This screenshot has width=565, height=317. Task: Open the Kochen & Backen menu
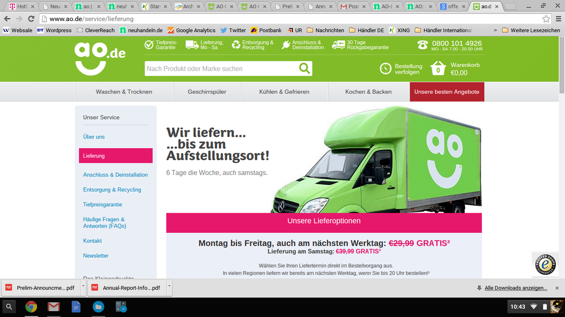pos(368,92)
